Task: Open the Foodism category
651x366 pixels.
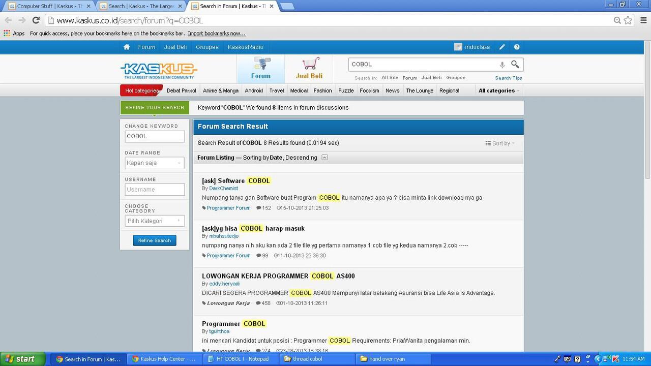Action: tap(369, 90)
